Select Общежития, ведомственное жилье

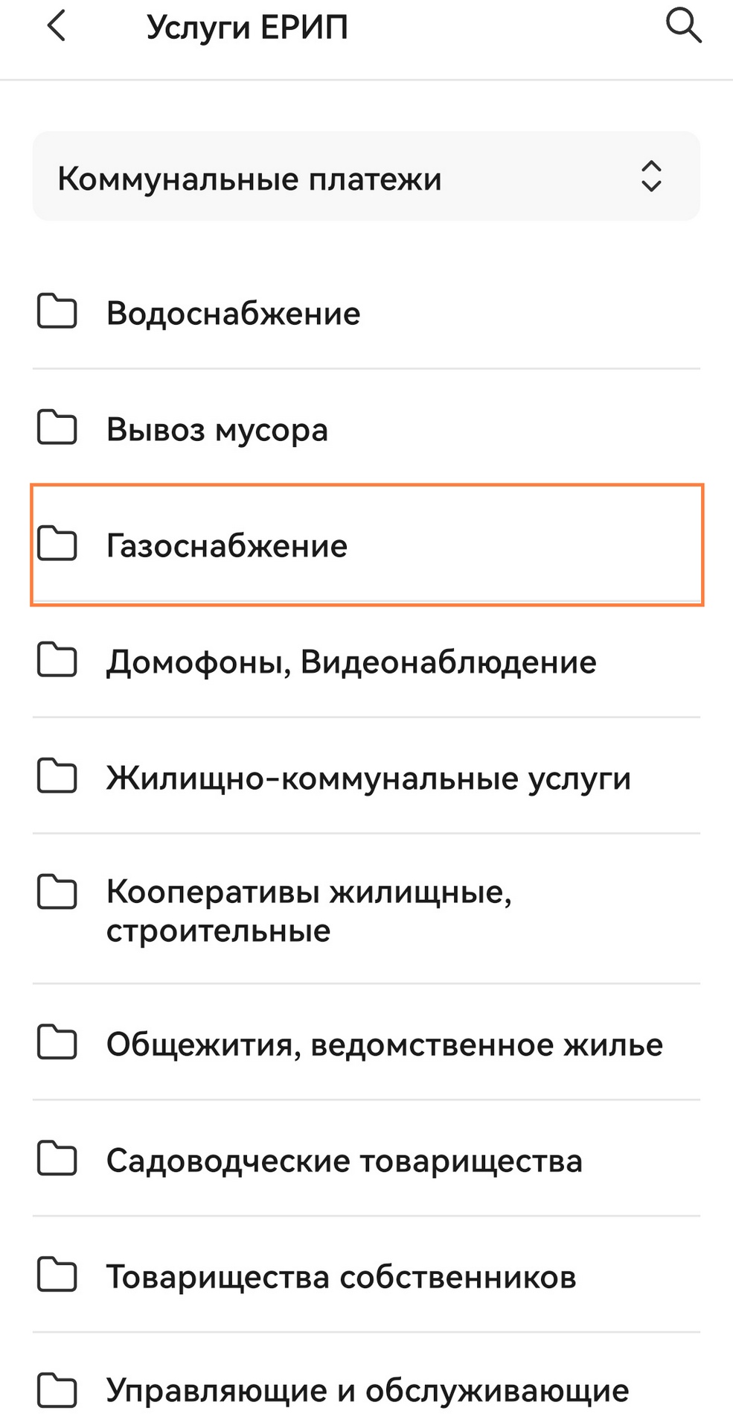click(x=384, y=1044)
